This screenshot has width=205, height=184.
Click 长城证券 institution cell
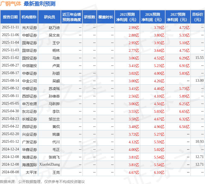click(30, 119)
